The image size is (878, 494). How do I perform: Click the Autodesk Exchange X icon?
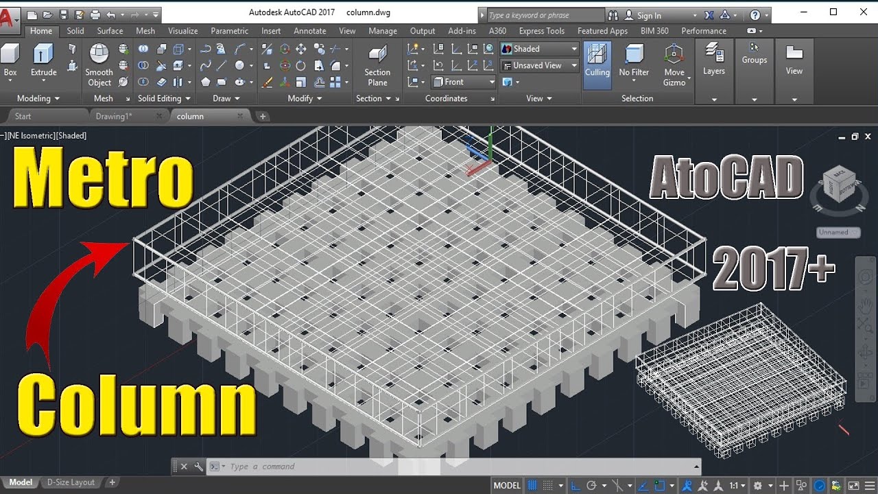click(709, 15)
